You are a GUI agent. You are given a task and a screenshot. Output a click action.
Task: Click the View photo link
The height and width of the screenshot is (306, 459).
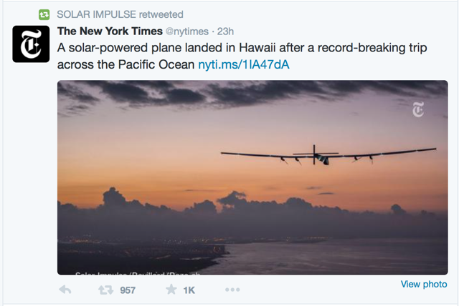pyautogui.click(x=424, y=284)
